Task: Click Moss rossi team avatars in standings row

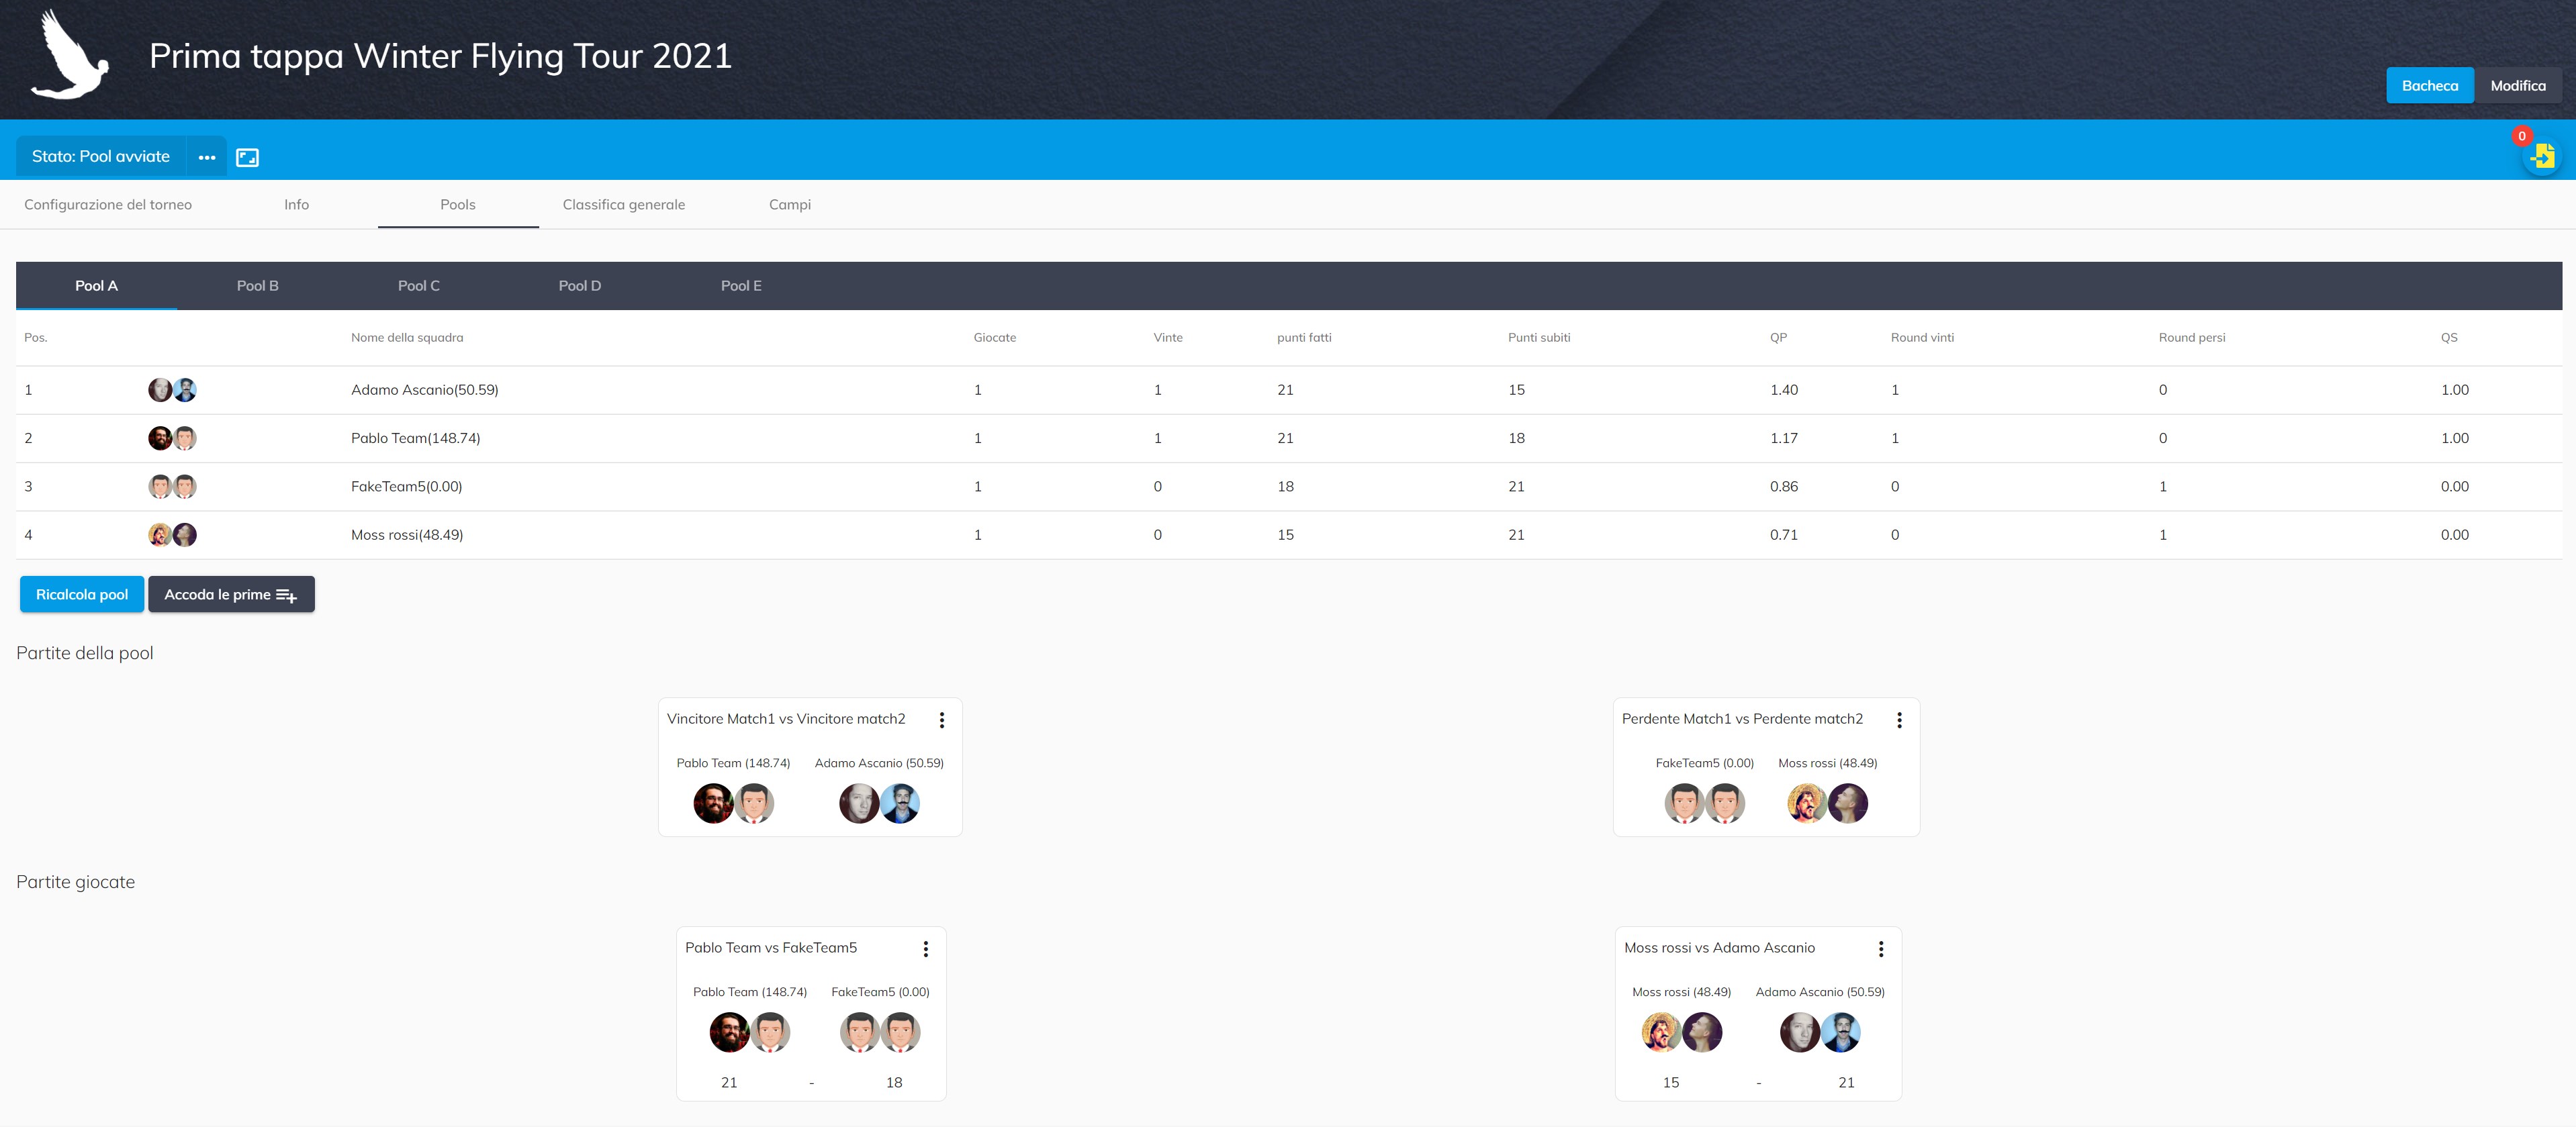Action: [172, 534]
